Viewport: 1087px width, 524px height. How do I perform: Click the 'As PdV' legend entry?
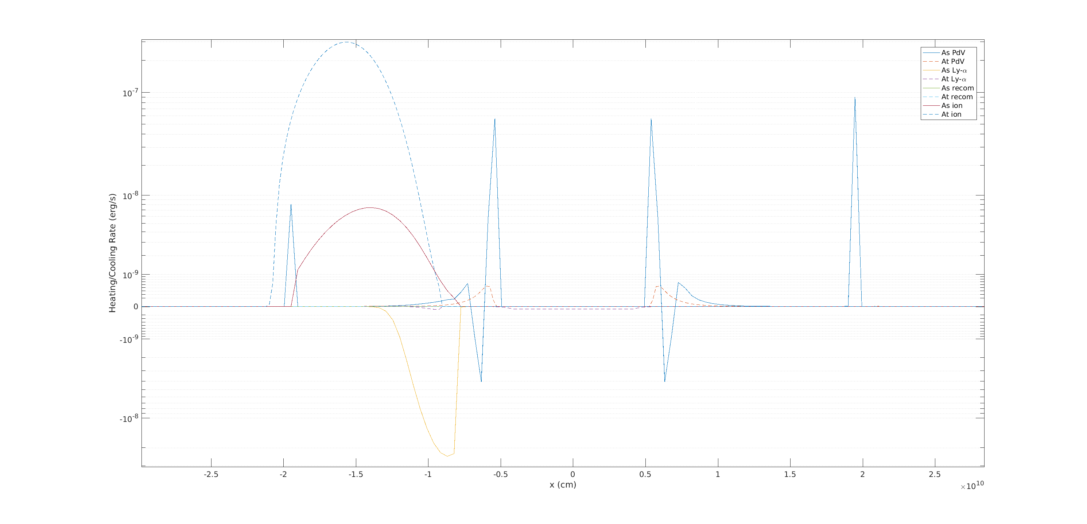[x=953, y=53]
